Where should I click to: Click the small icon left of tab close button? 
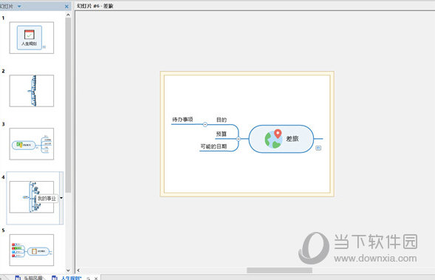88,278
